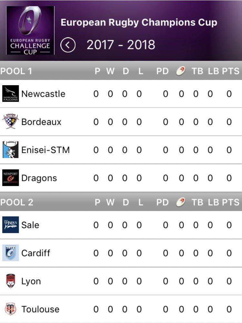Open the Newcastle team name
The image size is (242, 323).
tap(43, 94)
